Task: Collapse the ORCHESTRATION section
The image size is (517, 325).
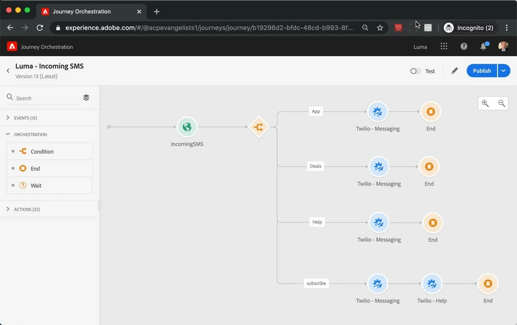Action: pyautogui.click(x=49, y=134)
